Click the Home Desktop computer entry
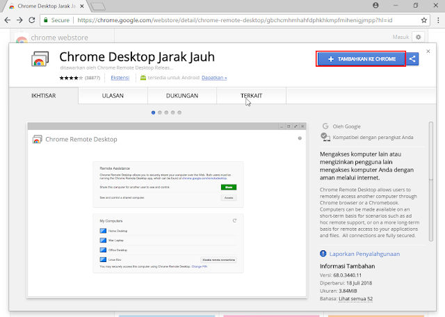 coord(168,231)
